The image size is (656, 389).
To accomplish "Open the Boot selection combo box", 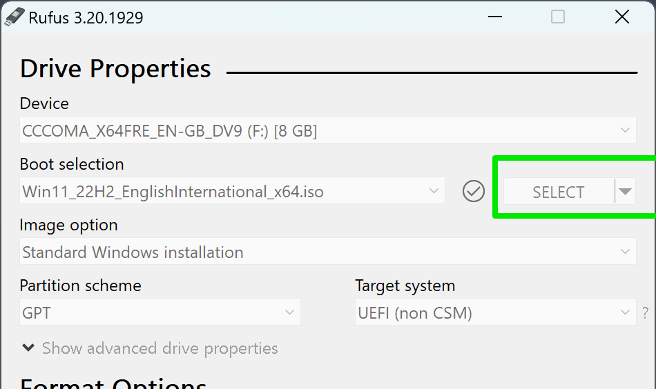I will pos(233,191).
